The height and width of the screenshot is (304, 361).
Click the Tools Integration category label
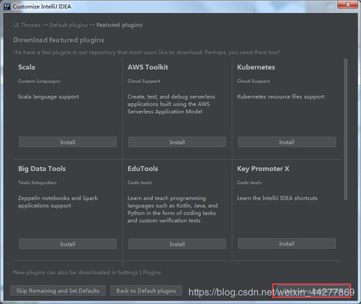pos(37,182)
